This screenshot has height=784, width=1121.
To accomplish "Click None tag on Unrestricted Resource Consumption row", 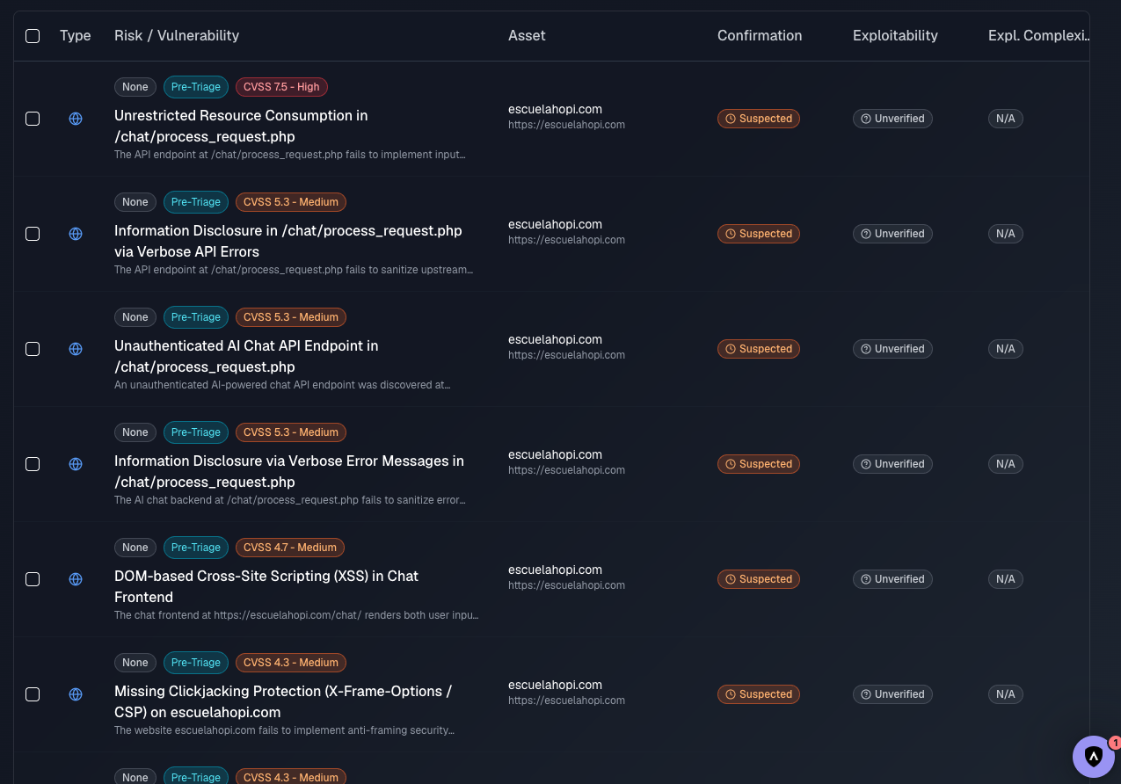I will coord(135,87).
